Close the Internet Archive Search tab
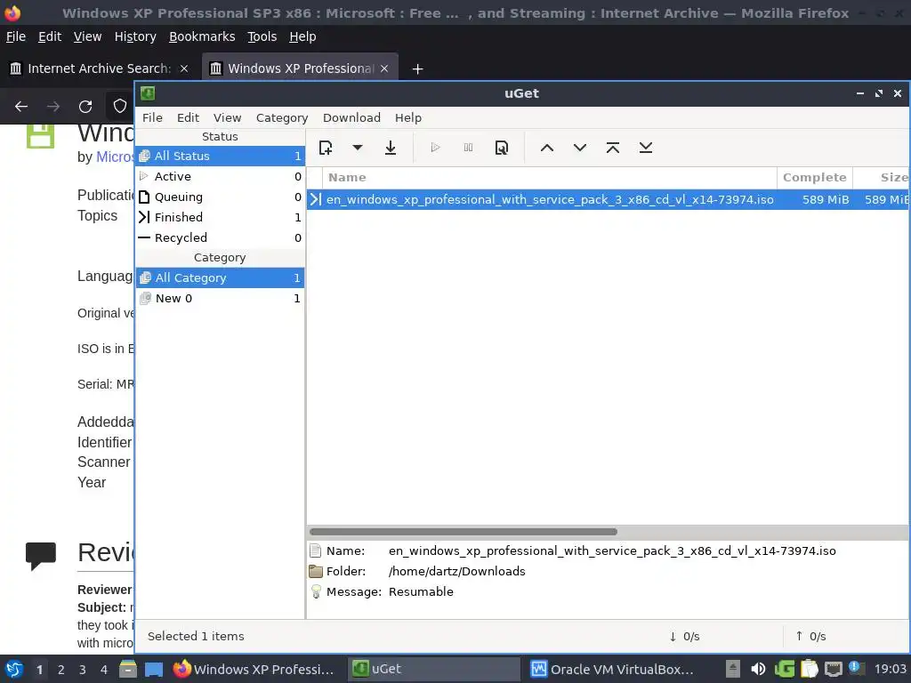 click(184, 68)
